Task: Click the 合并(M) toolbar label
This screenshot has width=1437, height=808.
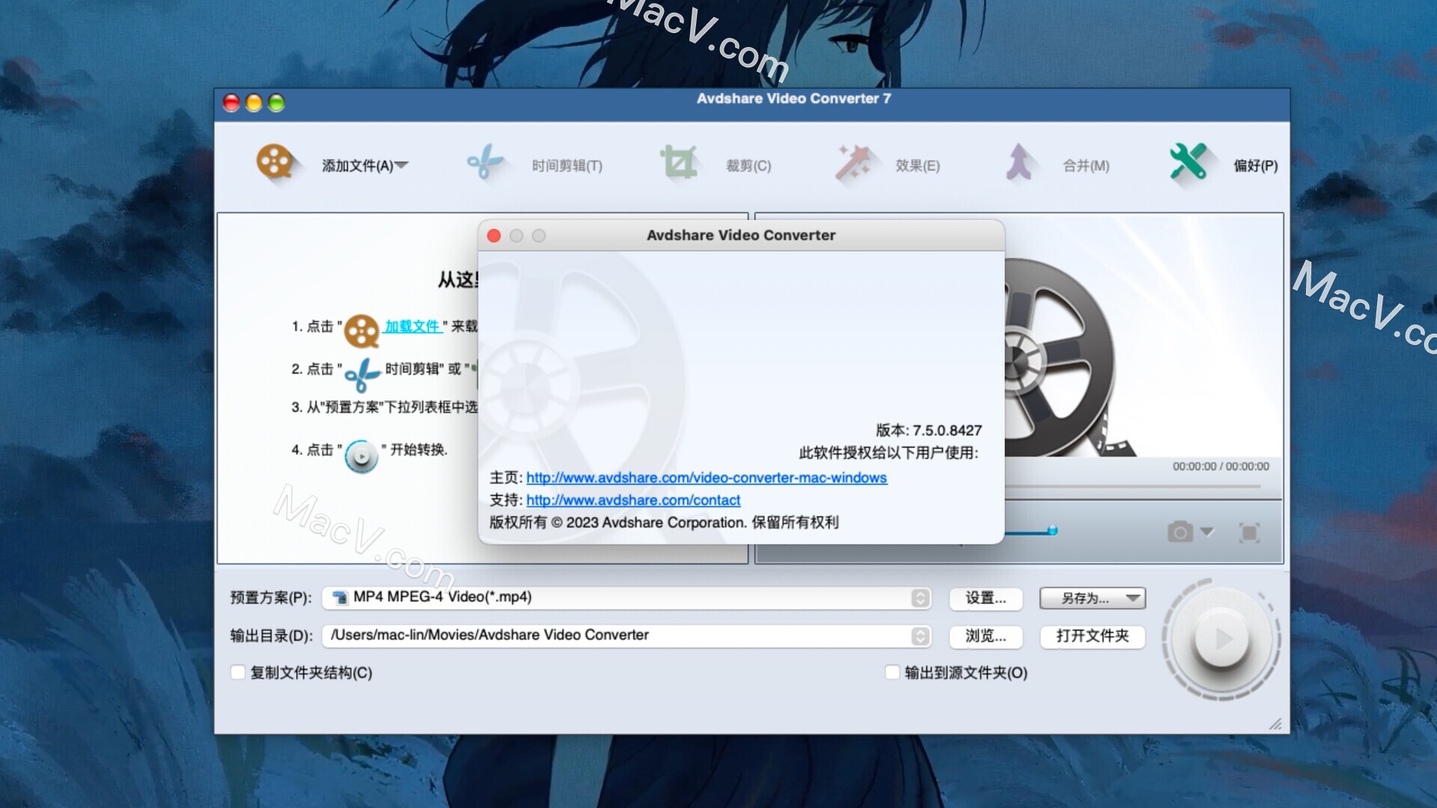Action: (1086, 165)
